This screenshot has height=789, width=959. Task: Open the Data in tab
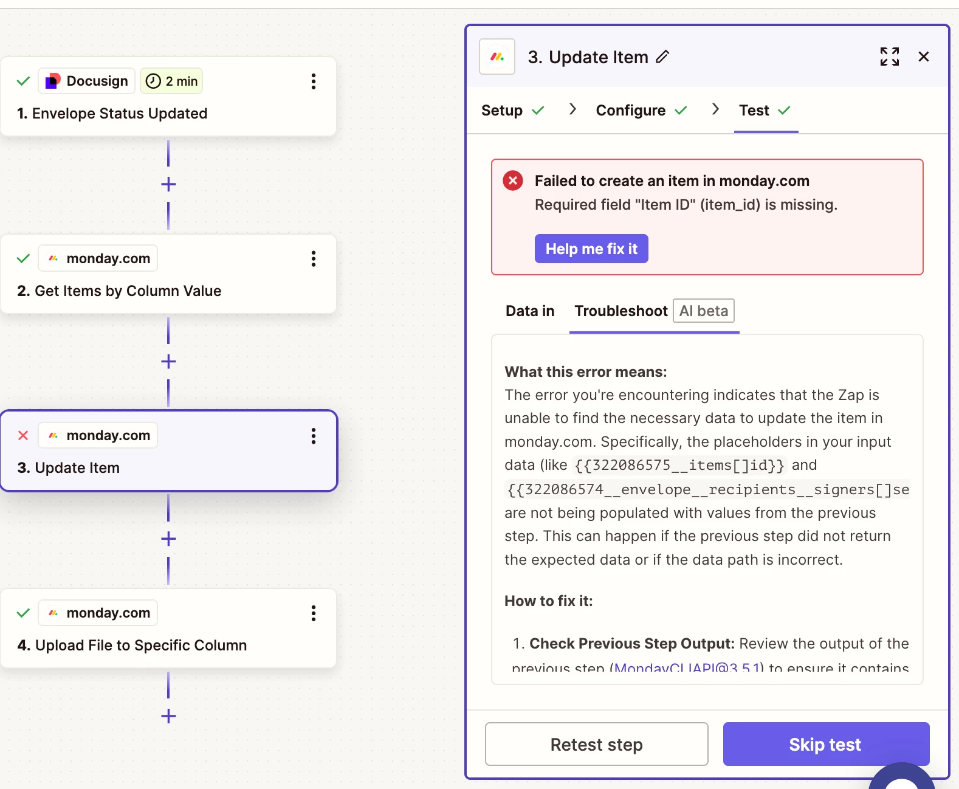pyautogui.click(x=530, y=311)
